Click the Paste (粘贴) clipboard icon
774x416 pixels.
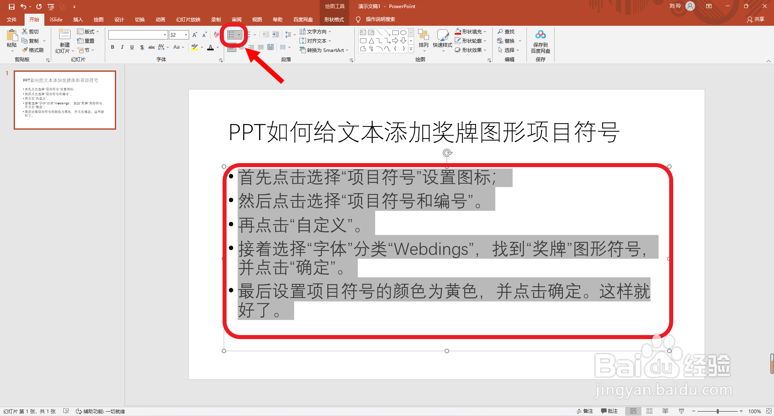click(x=12, y=35)
